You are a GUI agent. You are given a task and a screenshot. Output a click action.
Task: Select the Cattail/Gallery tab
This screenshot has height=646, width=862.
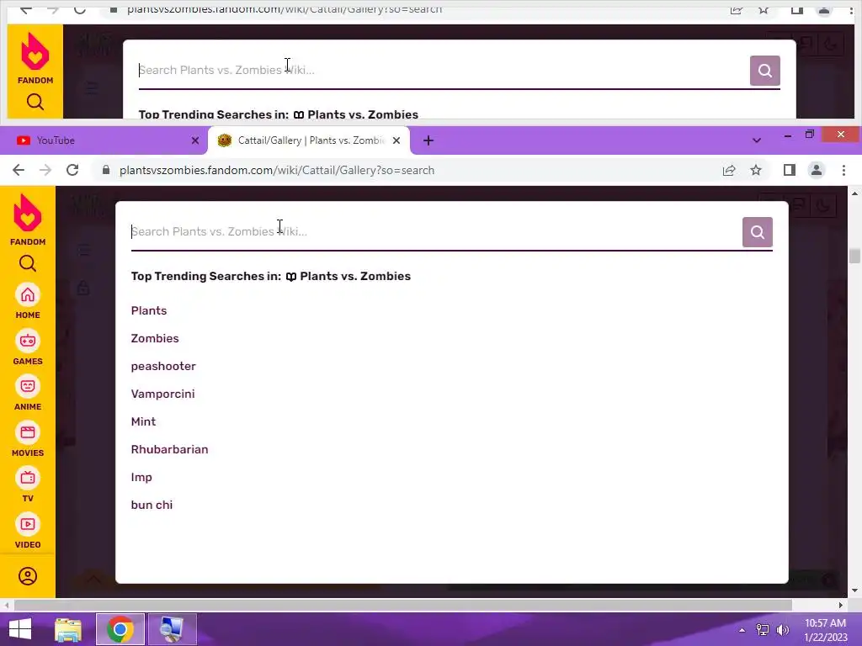point(308,140)
